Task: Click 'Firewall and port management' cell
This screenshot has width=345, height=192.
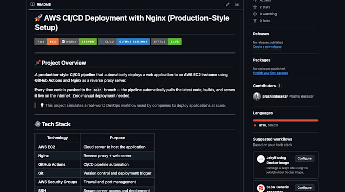Action: (117, 182)
